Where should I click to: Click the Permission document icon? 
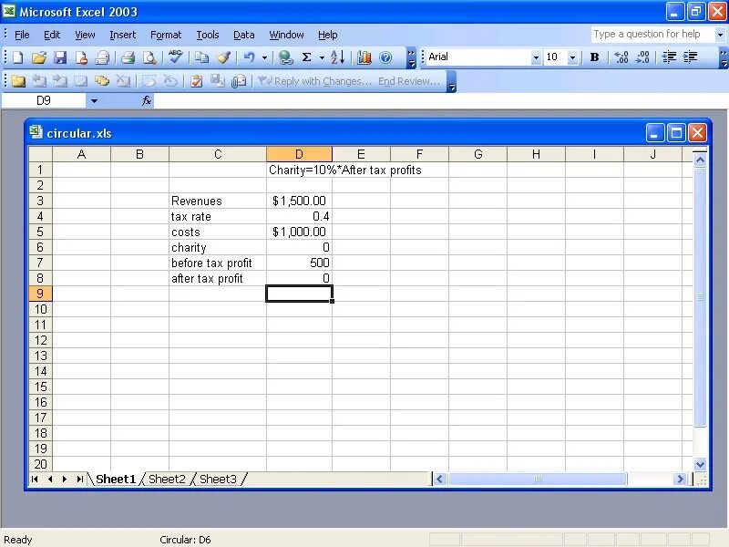pyautogui.click(x=81, y=57)
